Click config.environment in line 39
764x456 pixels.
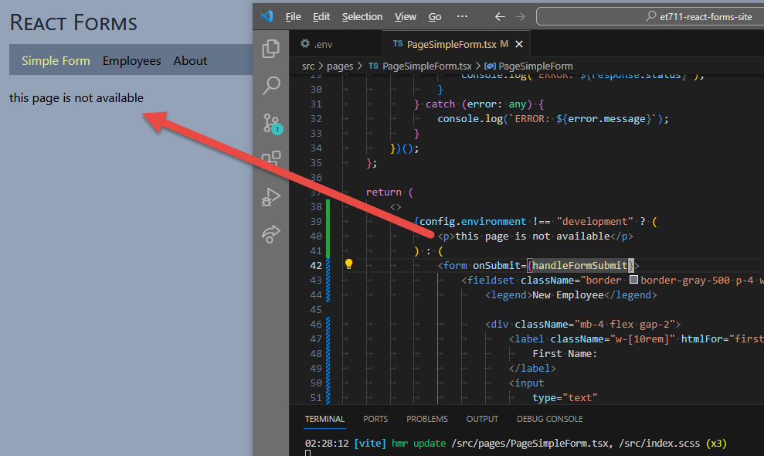pyautogui.click(x=473, y=221)
